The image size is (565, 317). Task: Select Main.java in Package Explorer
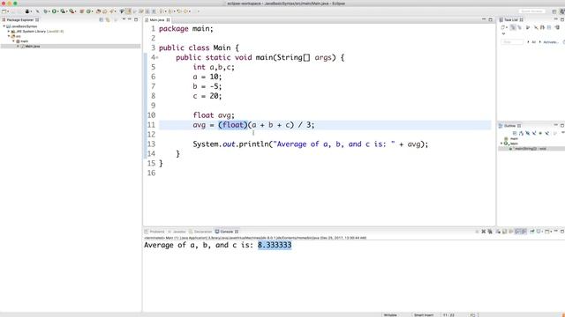[x=33, y=47]
